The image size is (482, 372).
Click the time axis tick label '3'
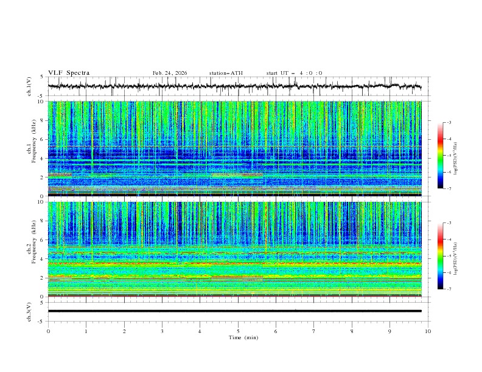(x=162, y=331)
